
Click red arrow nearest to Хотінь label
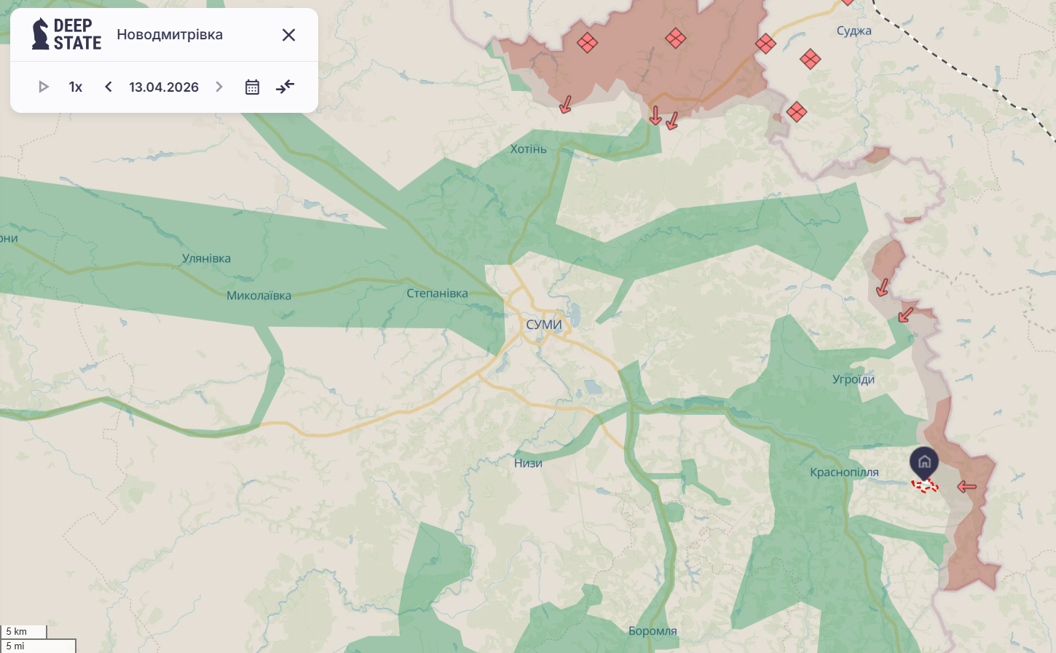click(x=565, y=105)
